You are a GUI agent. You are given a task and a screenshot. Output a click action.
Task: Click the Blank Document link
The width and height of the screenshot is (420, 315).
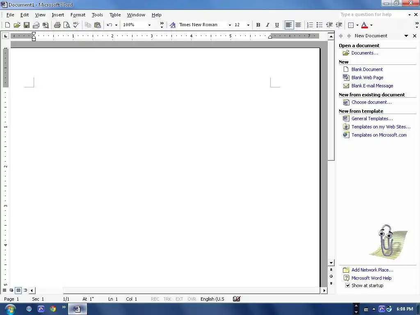point(367,69)
